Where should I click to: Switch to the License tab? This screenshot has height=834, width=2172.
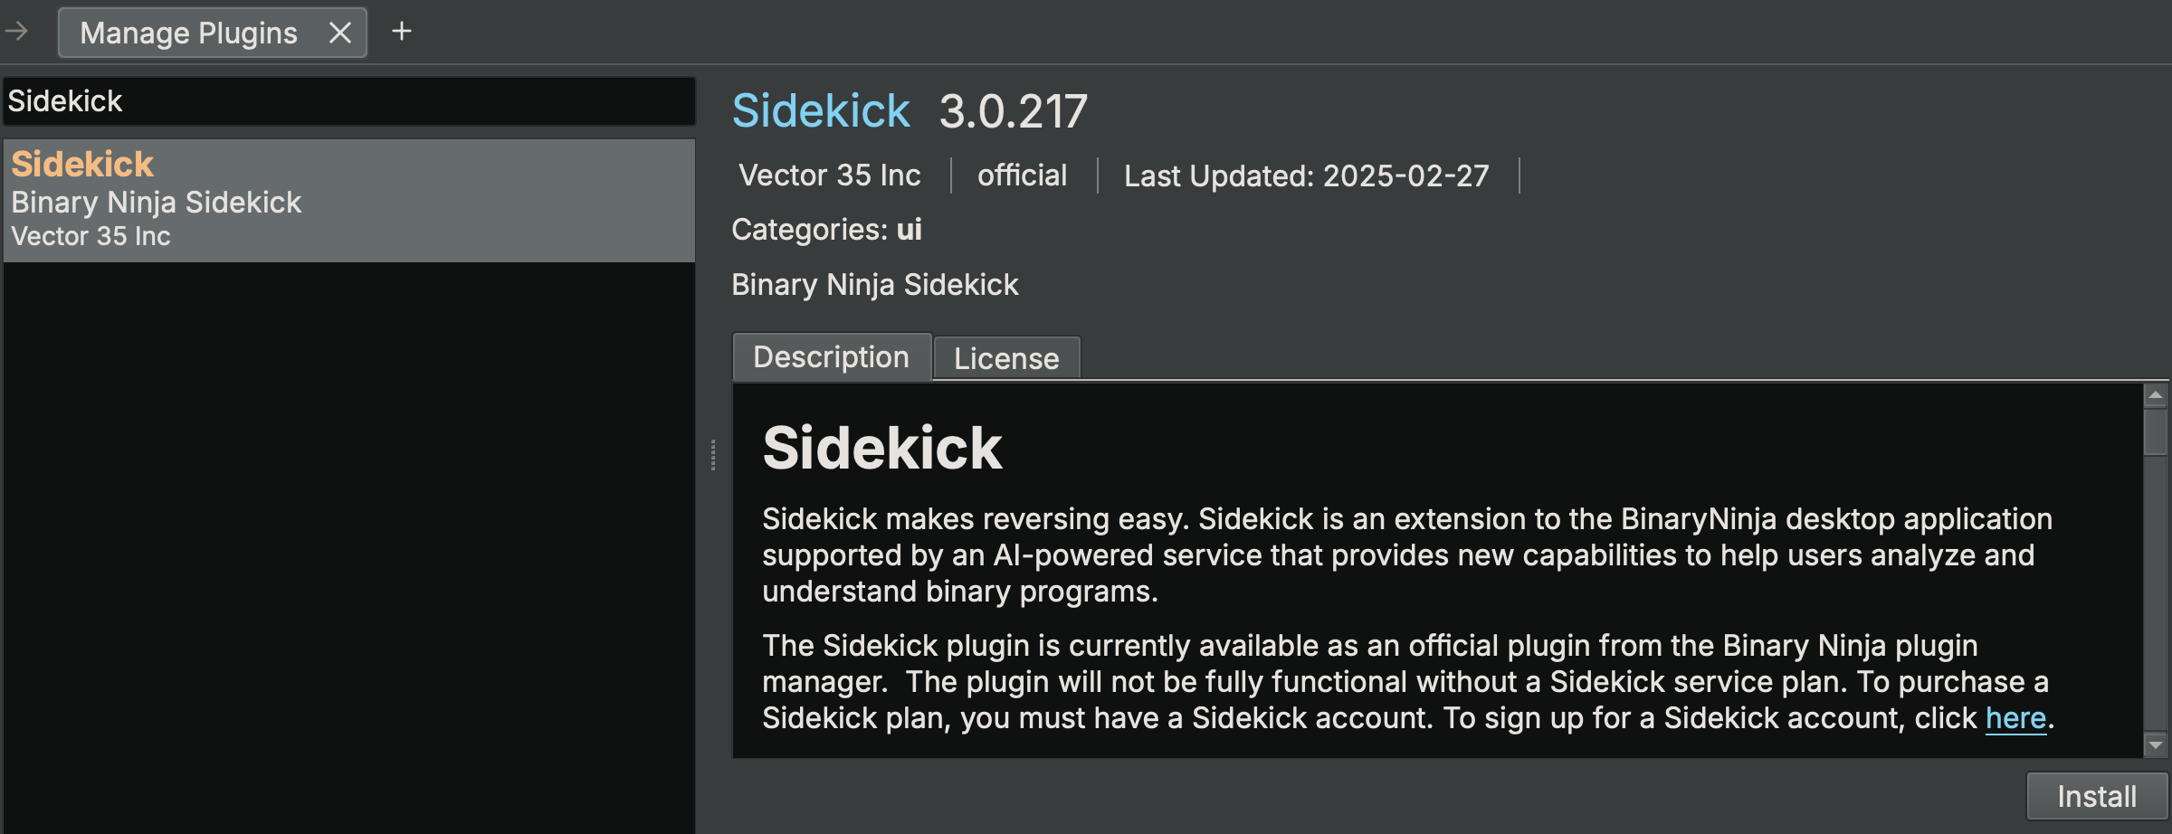click(x=1005, y=358)
